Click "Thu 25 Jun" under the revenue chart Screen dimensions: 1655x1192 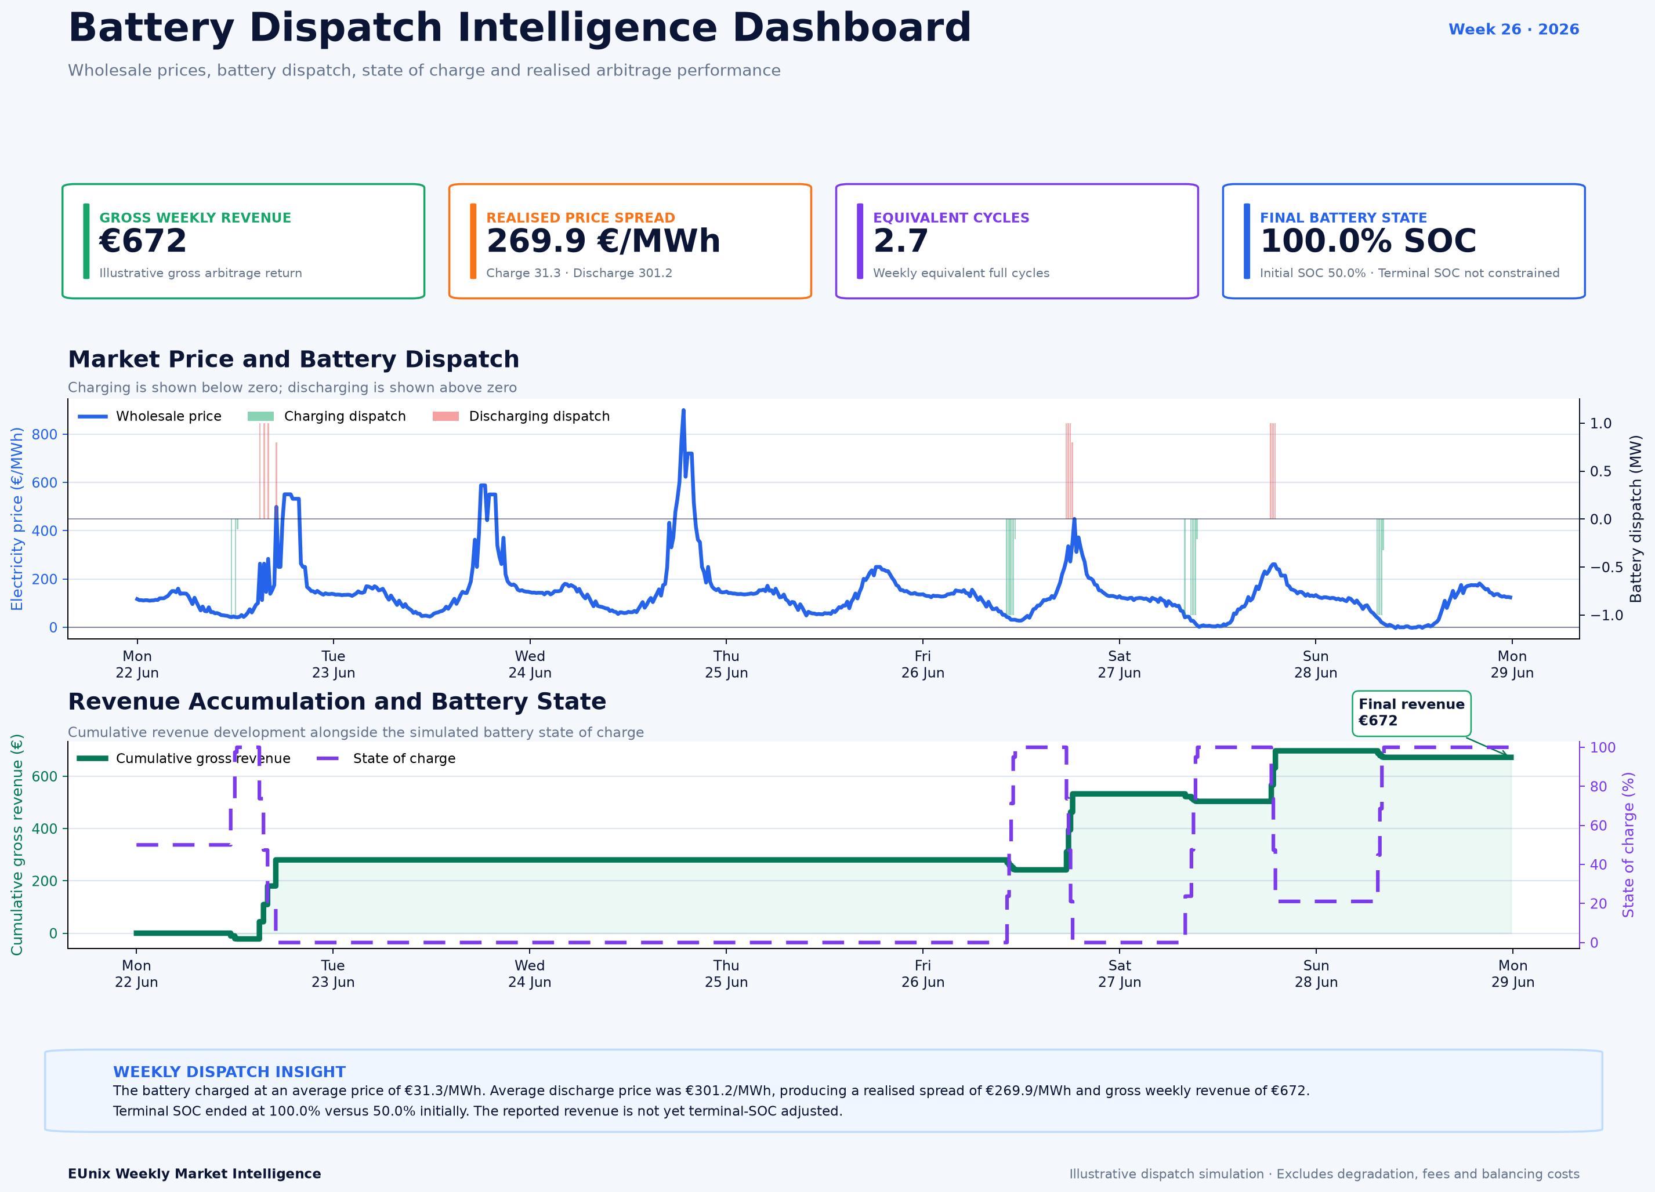(x=726, y=974)
